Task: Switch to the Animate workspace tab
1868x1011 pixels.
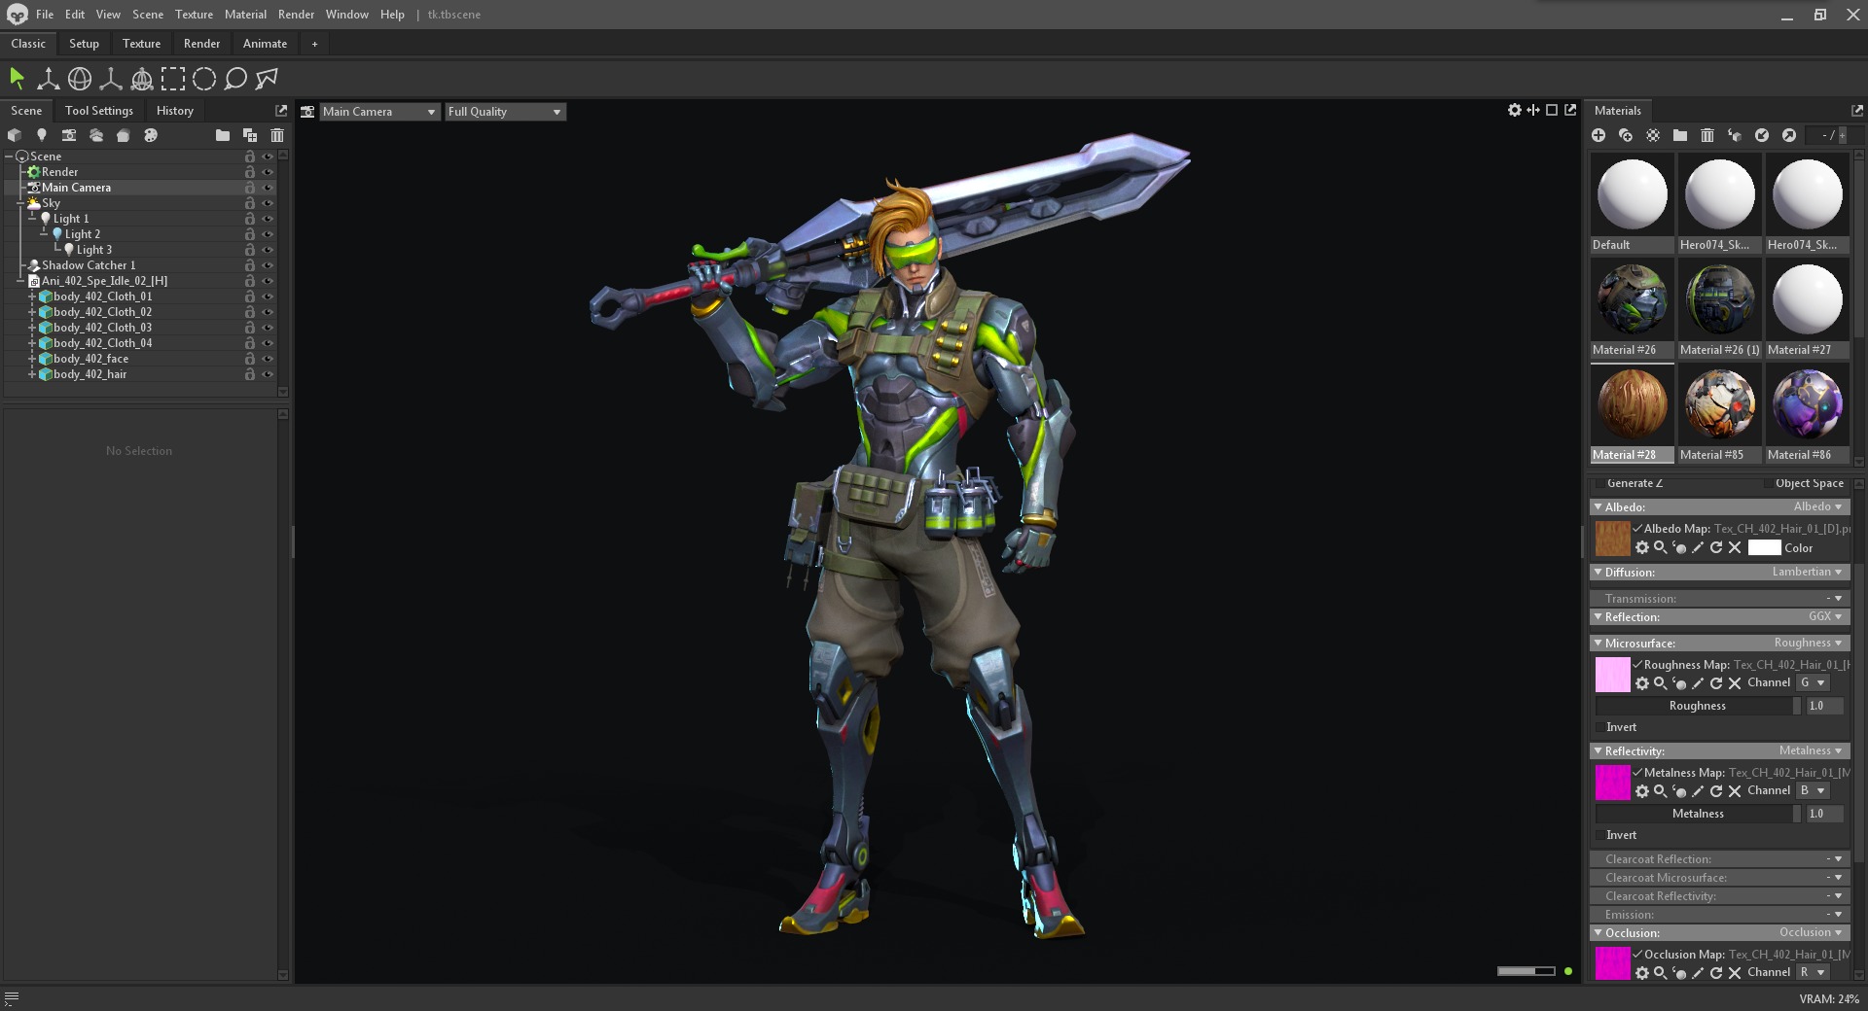Action: pyautogui.click(x=265, y=44)
